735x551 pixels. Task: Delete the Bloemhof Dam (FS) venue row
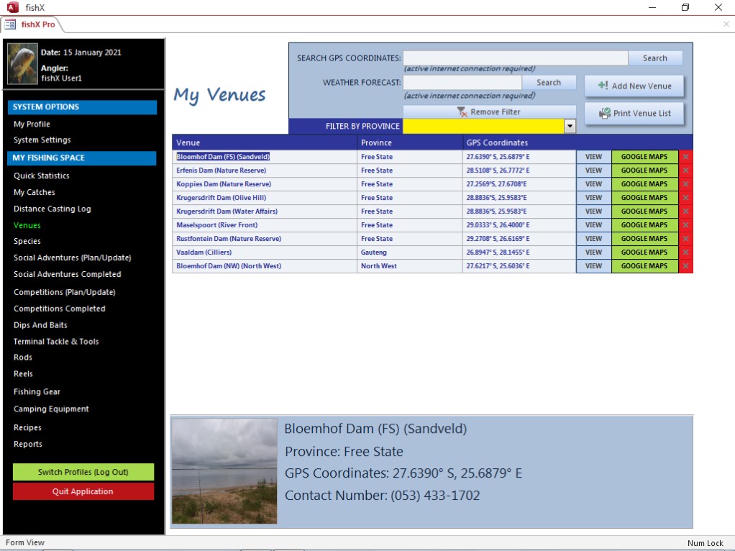pyautogui.click(x=685, y=157)
